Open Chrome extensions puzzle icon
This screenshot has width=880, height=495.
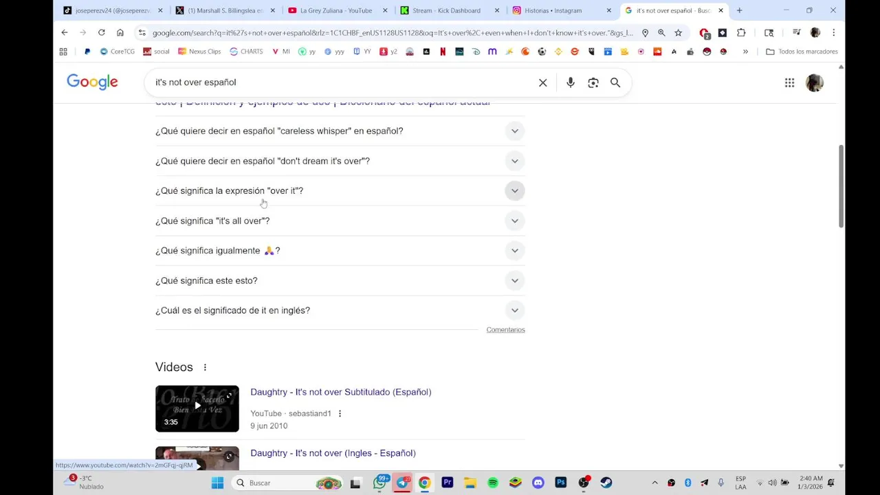741,32
